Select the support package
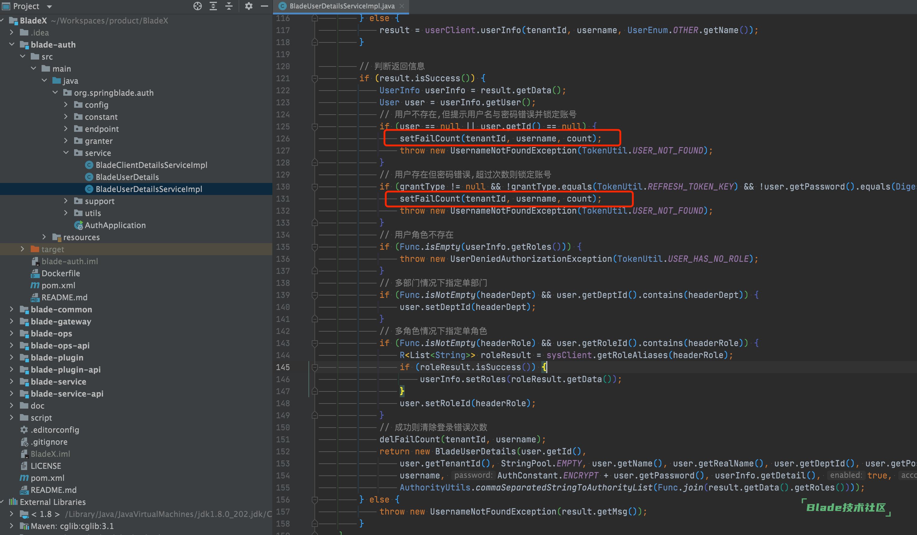The width and height of the screenshot is (917, 535). [100, 201]
